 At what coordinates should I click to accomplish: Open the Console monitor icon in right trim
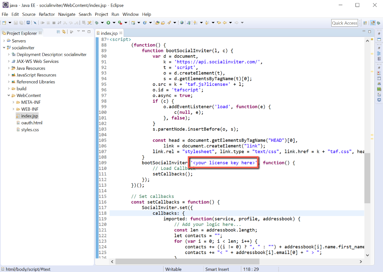(x=379, y=100)
